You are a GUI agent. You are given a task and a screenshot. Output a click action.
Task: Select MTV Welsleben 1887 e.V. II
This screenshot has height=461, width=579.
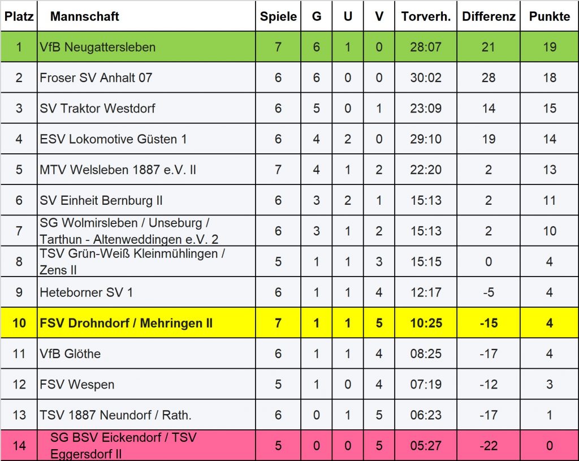(x=118, y=169)
